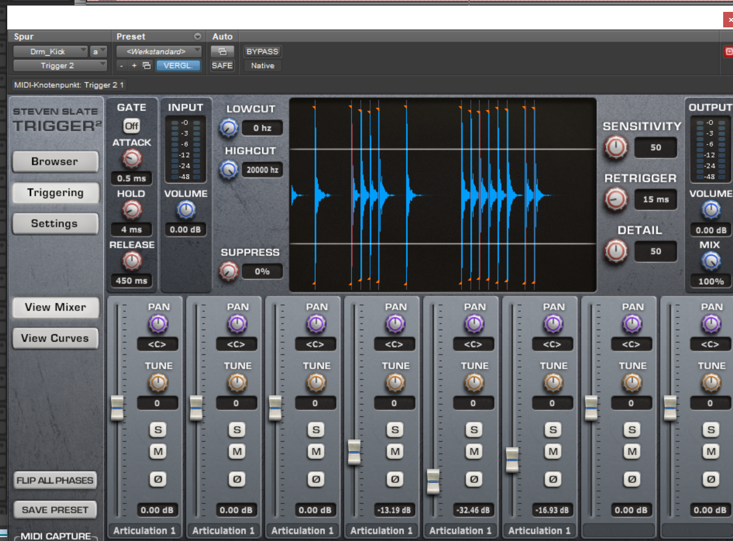Viewport: 733px width, 541px height.
Task: Click the Lowcut filter knob
Action: click(229, 128)
